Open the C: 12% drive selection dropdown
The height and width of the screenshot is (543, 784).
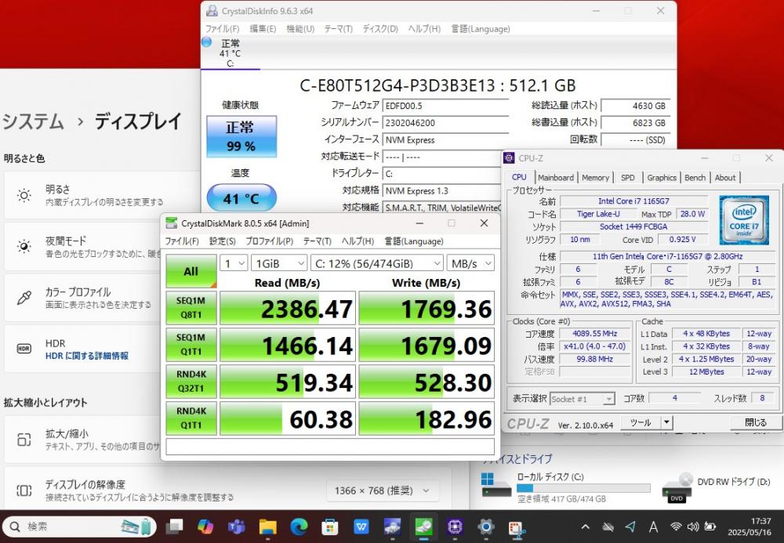377,263
